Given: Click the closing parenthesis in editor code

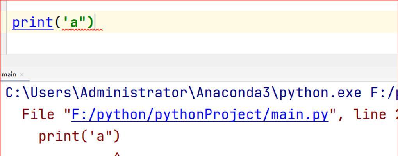Looking at the screenshot, I should tap(90, 22).
